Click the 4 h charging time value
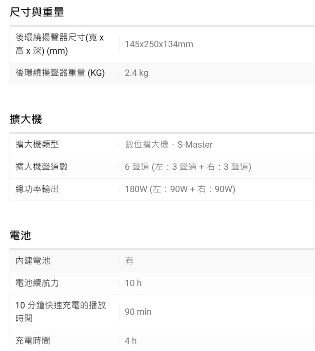 pyautogui.click(x=131, y=341)
